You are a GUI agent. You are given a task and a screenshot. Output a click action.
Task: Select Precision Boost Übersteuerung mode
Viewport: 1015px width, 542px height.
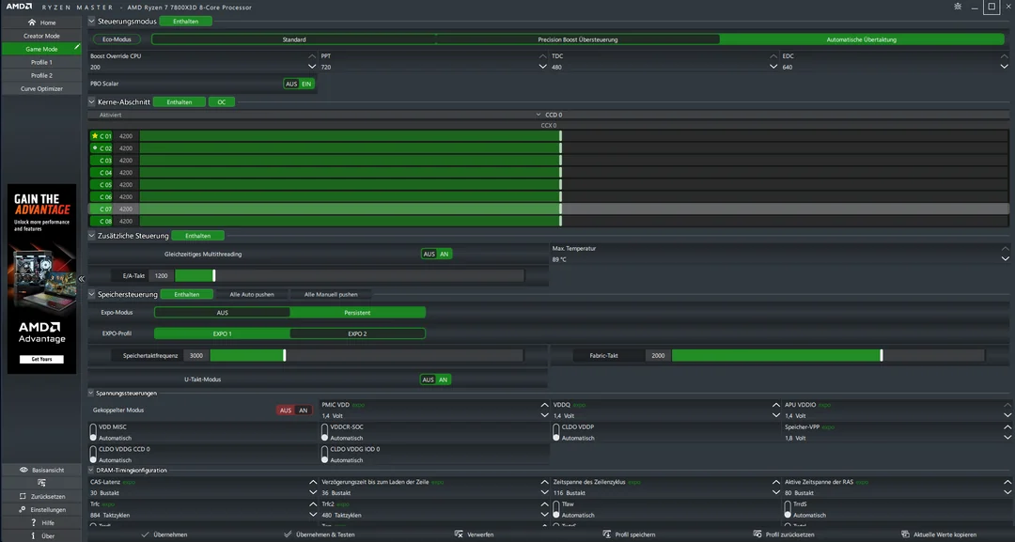click(x=577, y=39)
